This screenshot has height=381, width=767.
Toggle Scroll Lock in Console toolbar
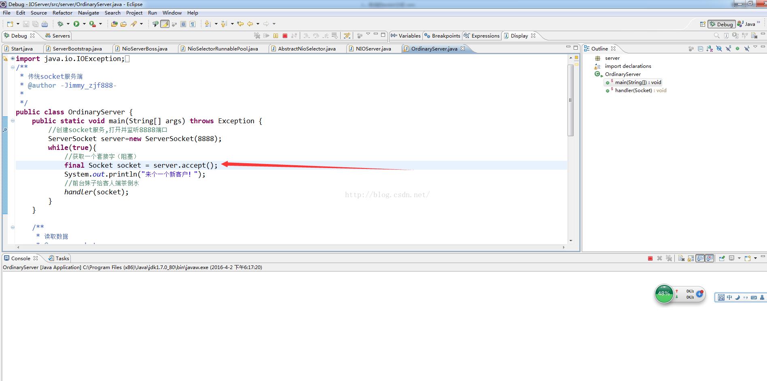(x=691, y=258)
